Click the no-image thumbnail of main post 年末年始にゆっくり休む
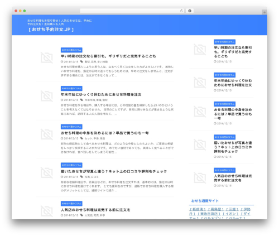Viewport: 279px width, 236px height. click(x=47, y=96)
